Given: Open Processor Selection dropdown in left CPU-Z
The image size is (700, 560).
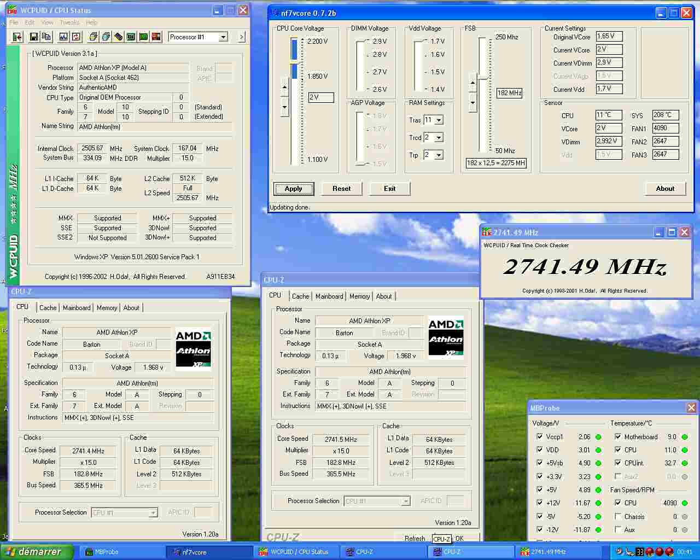Looking at the screenshot, I should pyautogui.click(x=154, y=513).
